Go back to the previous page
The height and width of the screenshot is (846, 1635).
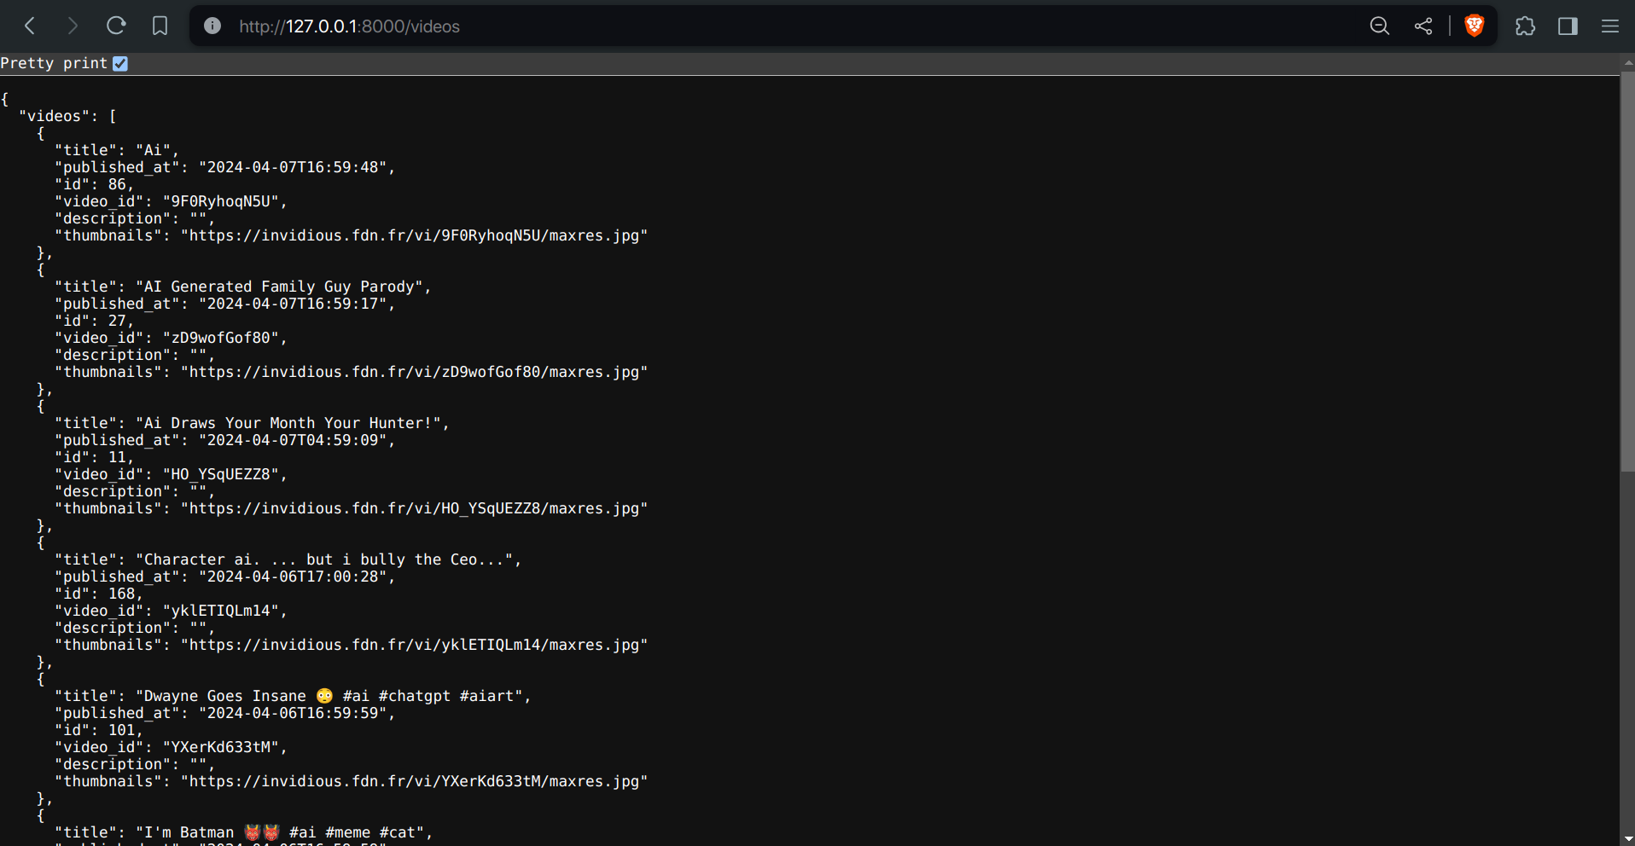pos(30,26)
